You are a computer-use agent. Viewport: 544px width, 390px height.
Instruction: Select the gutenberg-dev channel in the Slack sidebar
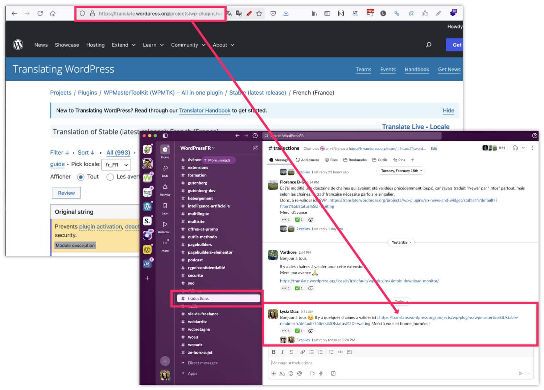(201, 191)
